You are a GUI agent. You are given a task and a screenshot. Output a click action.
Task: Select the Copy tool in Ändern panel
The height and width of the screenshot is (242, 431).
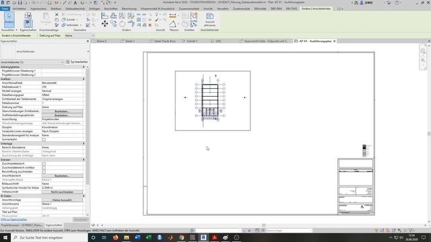tap(114, 24)
